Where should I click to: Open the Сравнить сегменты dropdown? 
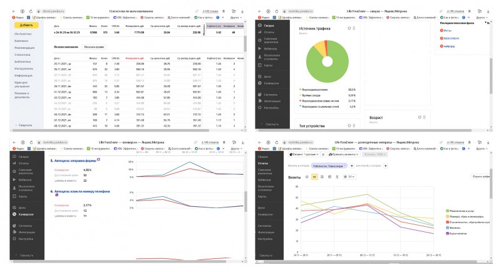(x=343, y=154)
